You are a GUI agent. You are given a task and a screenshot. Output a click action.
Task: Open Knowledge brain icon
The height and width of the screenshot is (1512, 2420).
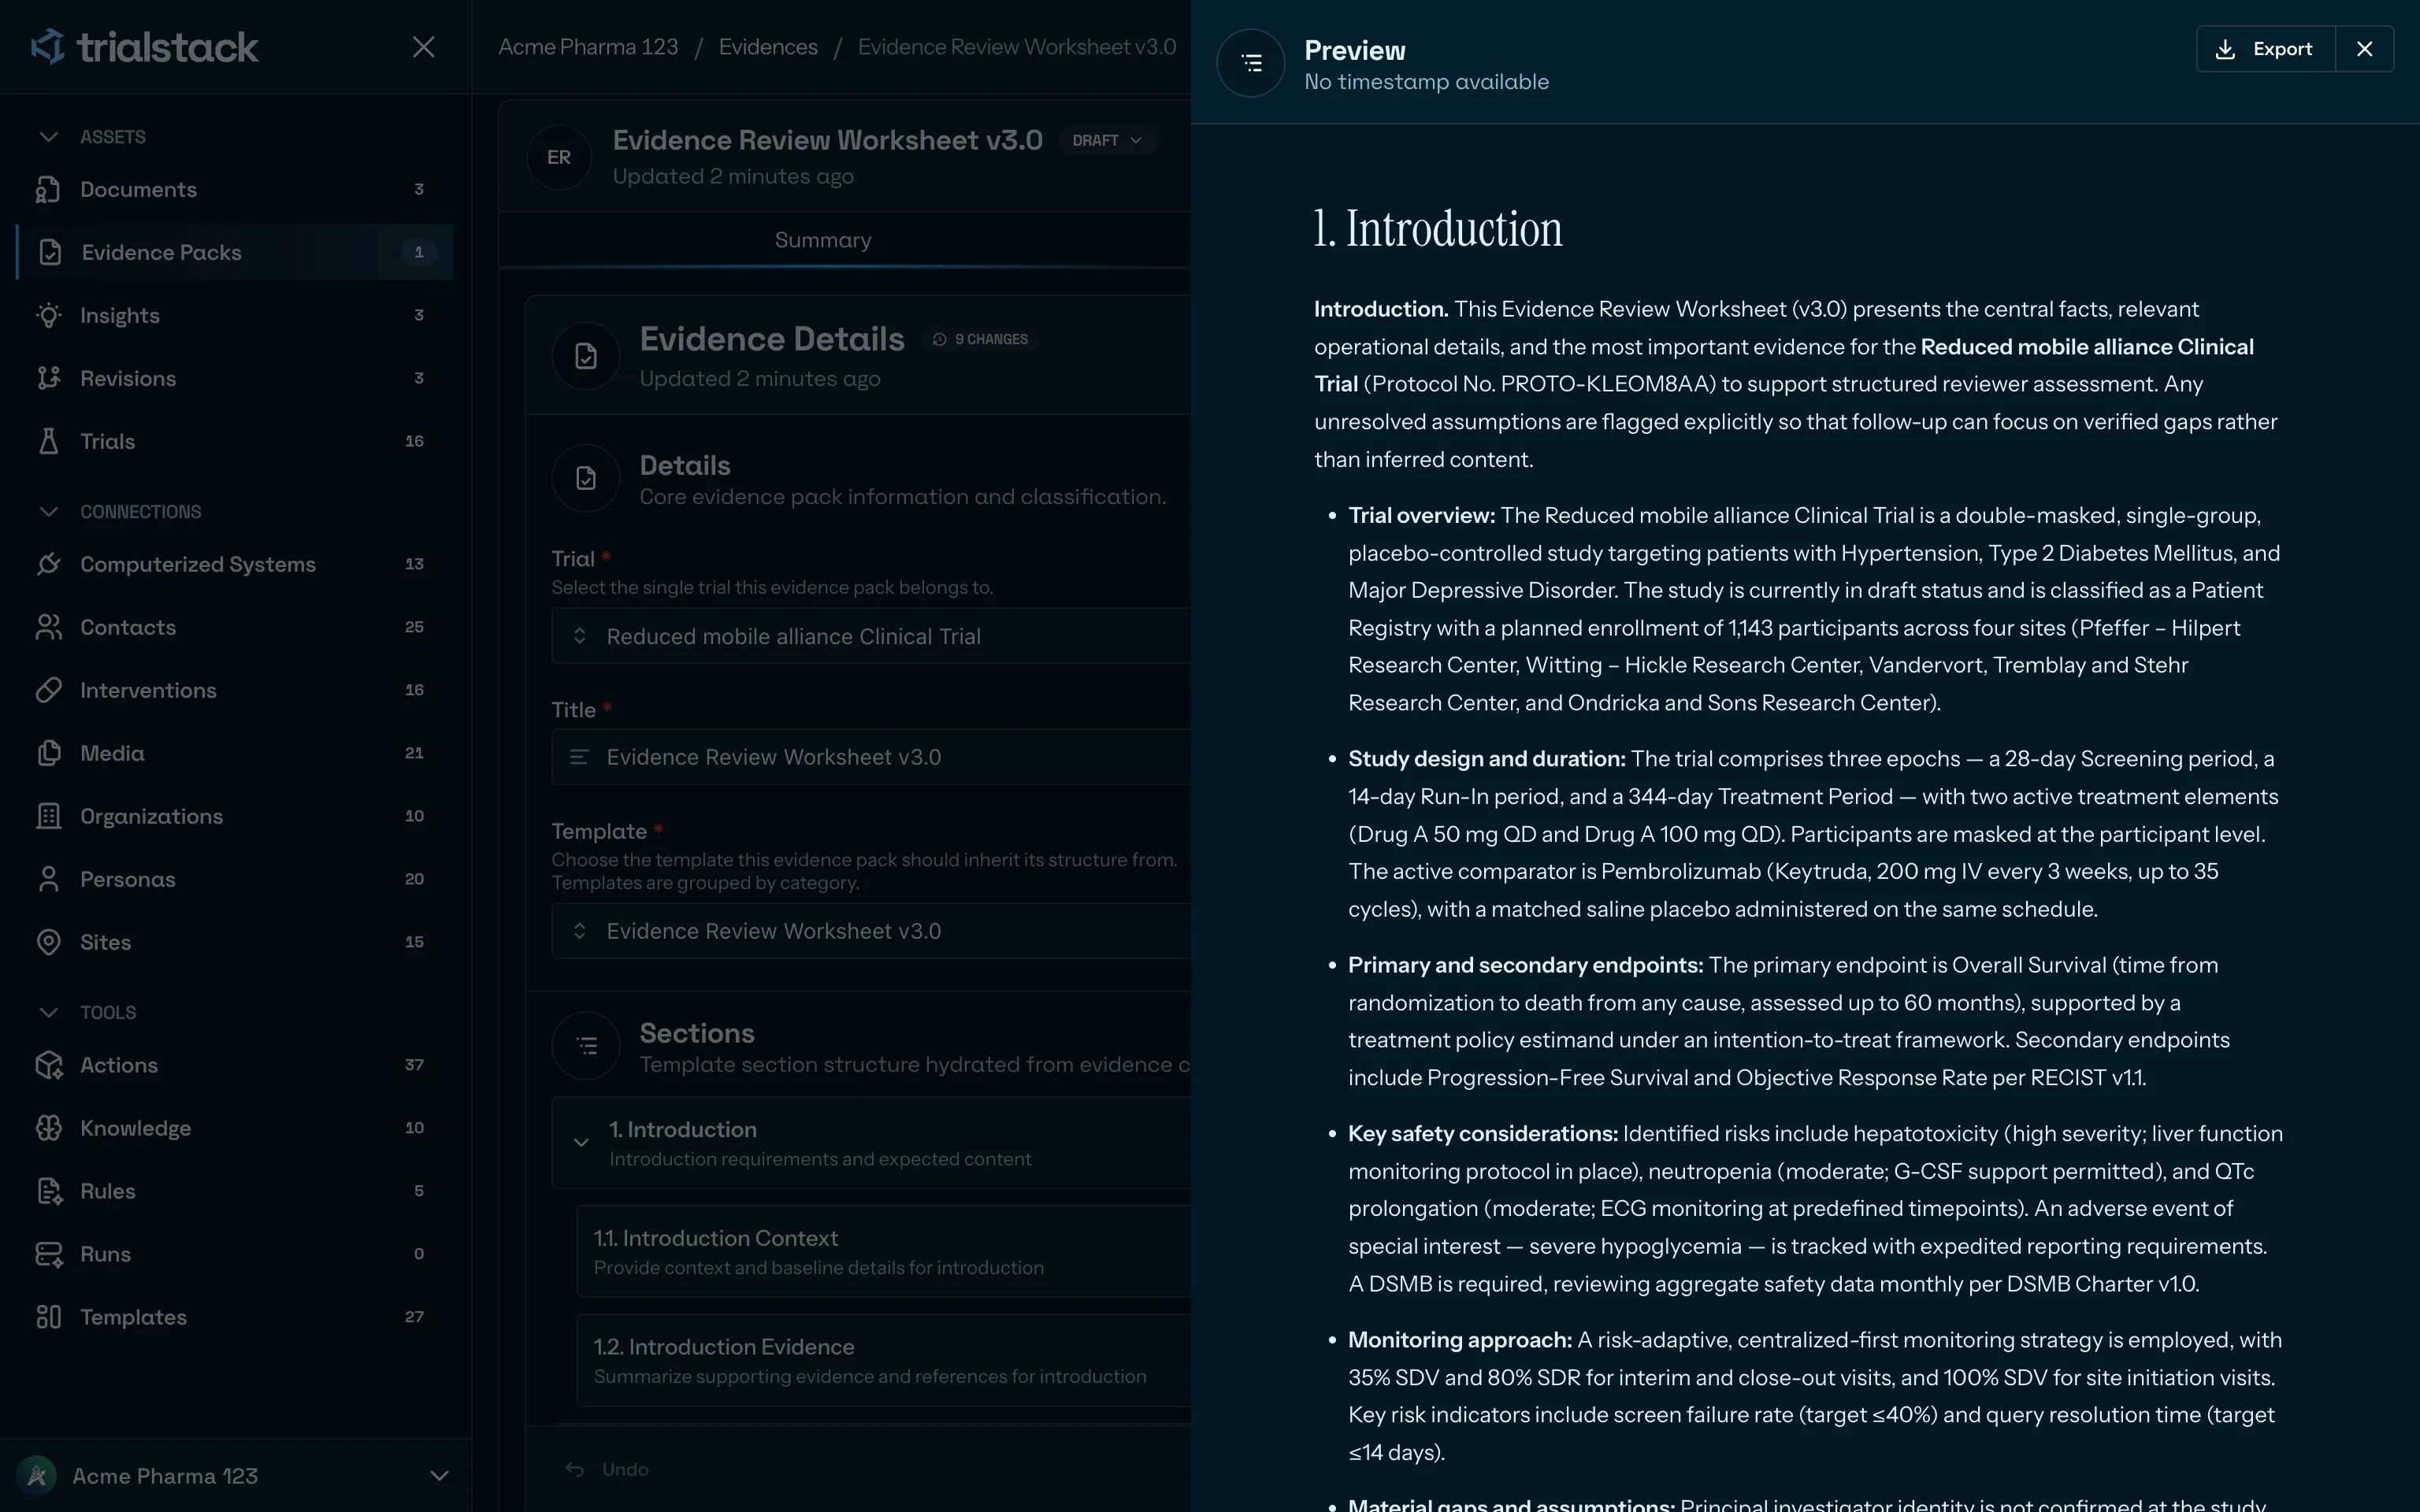pyautogui.click(x=48, y=1128)
